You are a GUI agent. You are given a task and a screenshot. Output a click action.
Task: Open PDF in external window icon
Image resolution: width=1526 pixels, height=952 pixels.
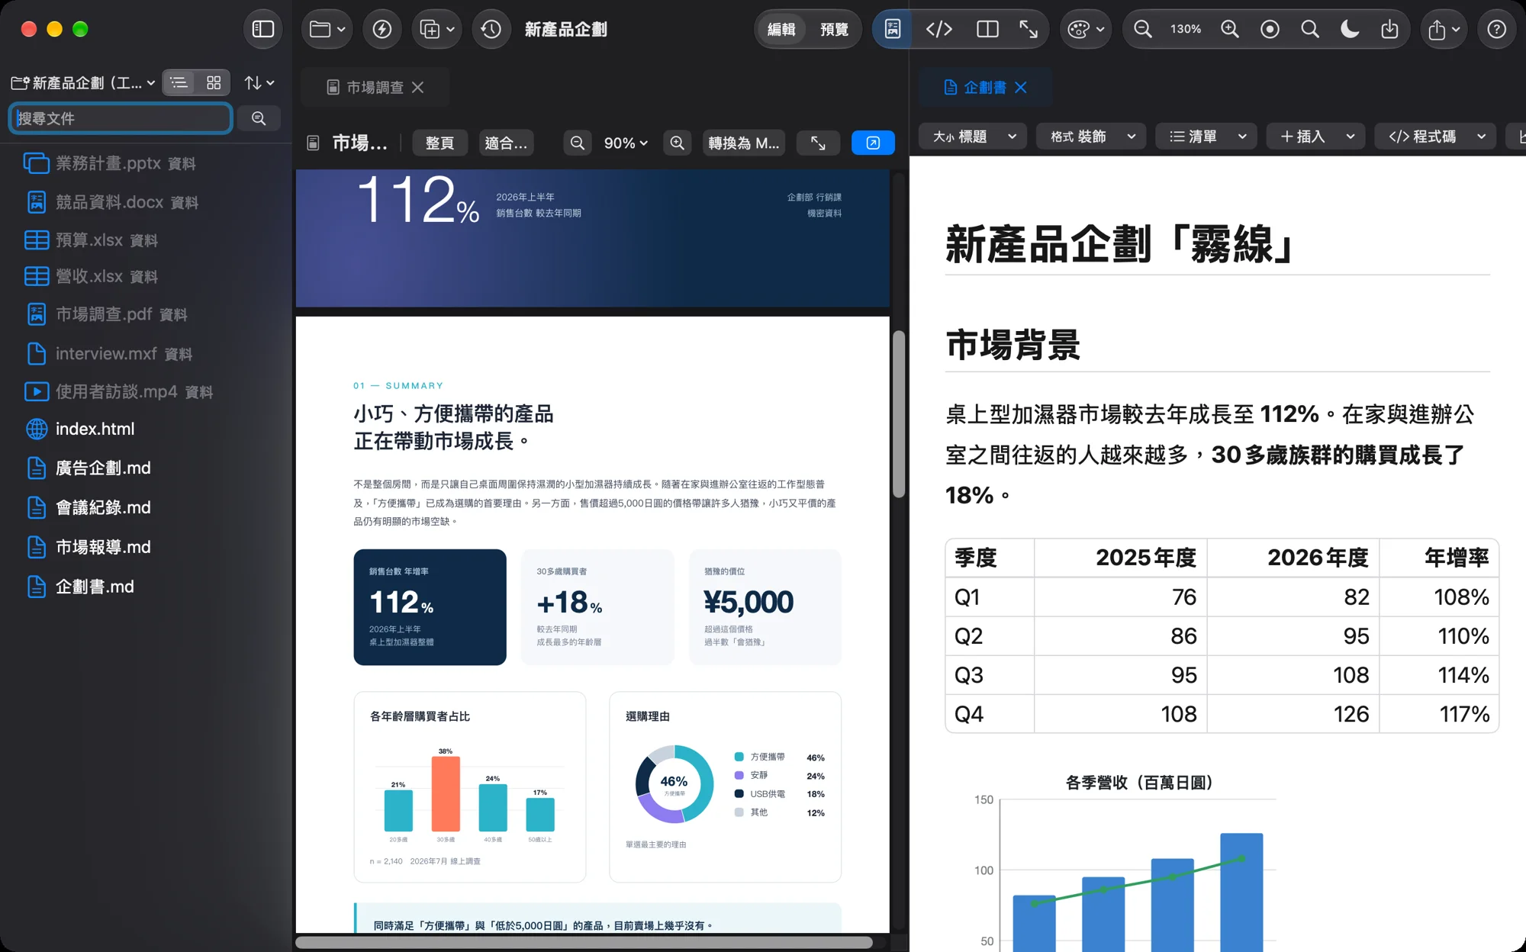click(x=873, y=143)
